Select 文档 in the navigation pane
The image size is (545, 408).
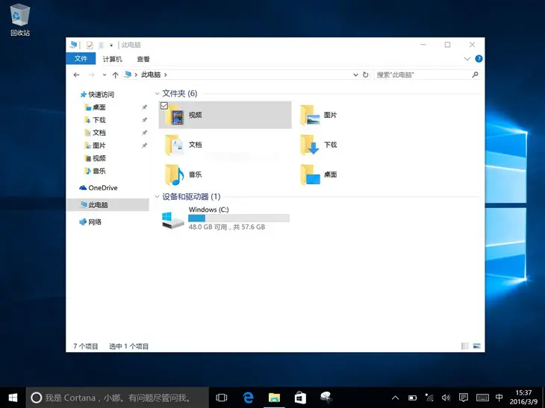(x=96, y=133)
